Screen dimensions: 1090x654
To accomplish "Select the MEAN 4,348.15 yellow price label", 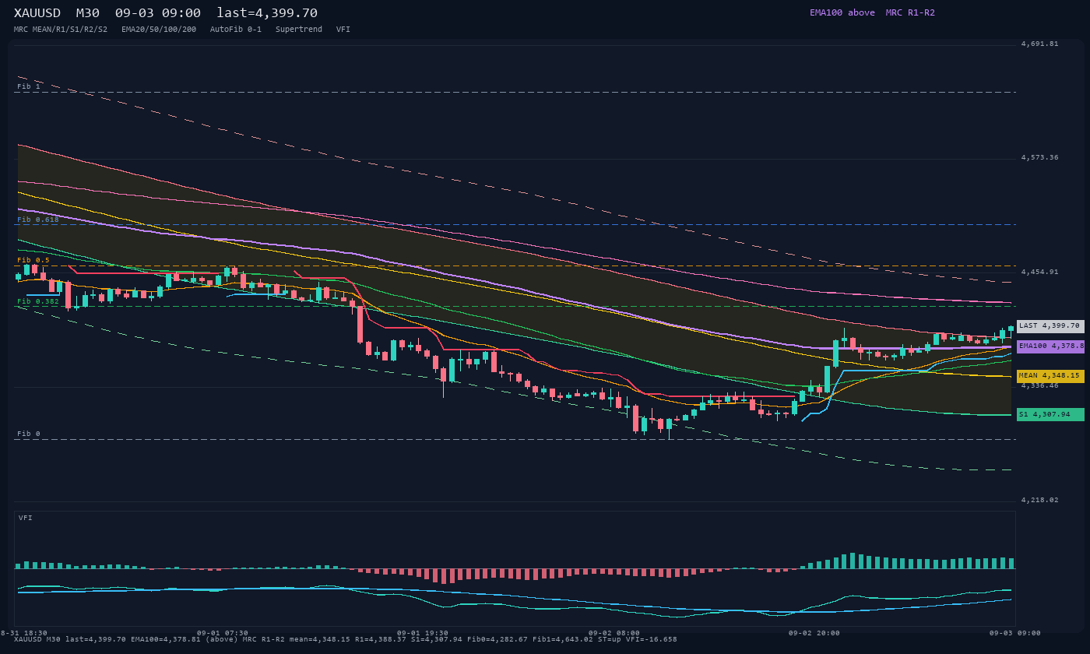I will point(1050,376).
